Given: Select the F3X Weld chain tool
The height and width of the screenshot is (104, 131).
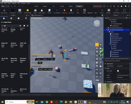Looking at the screenshot, I should (101, 62).
